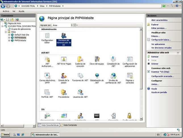Viewport: 183px width, 138px height.
Task: Collapse the WWS2K8-TRIAL server node
Action: pyautogui.click(x=2, y=26)
